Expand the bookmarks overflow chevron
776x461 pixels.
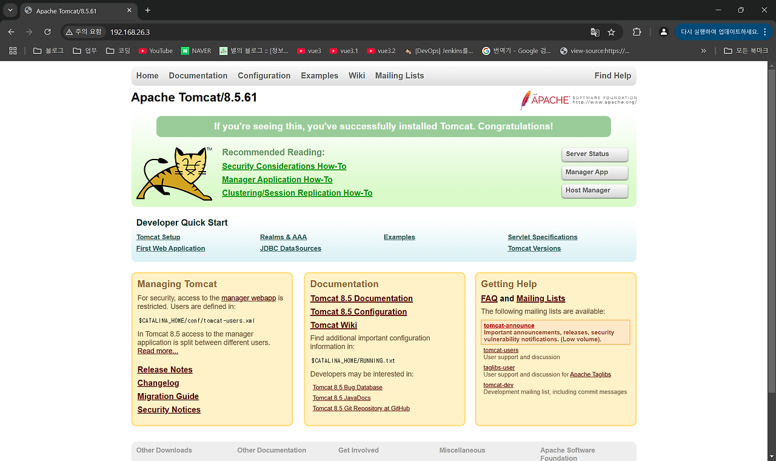pyautogui.click(x=703, y=51)
